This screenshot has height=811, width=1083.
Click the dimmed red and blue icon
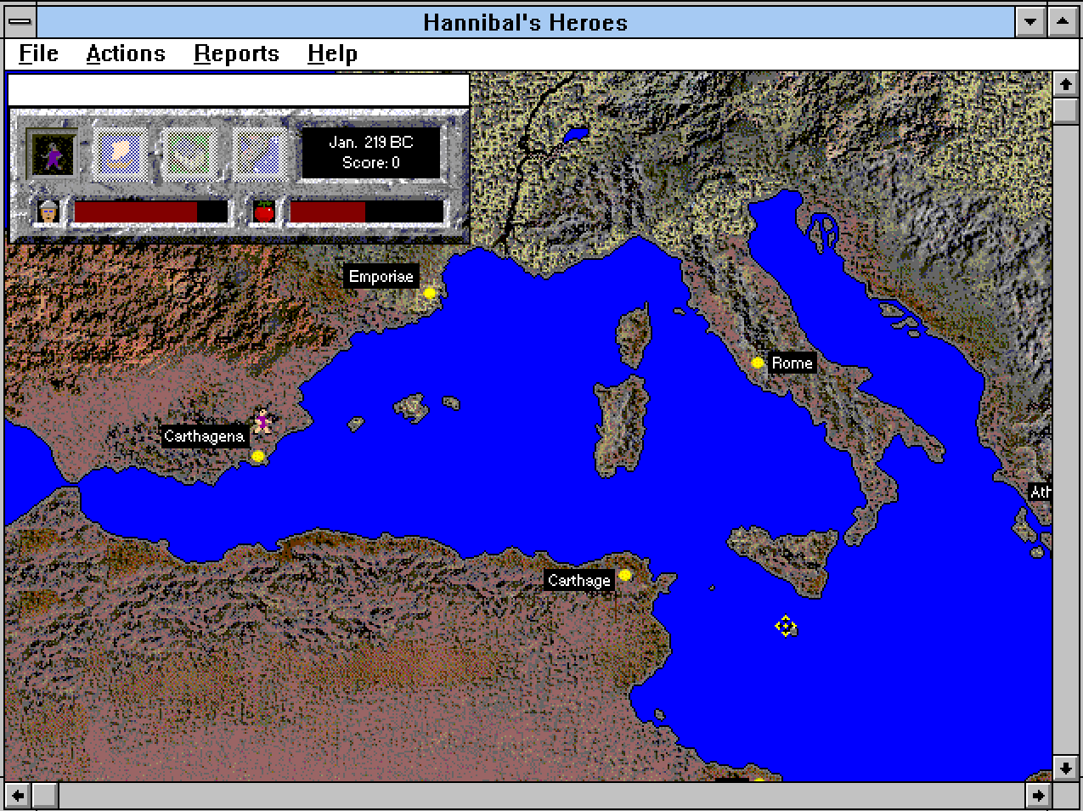coord(258,155)
